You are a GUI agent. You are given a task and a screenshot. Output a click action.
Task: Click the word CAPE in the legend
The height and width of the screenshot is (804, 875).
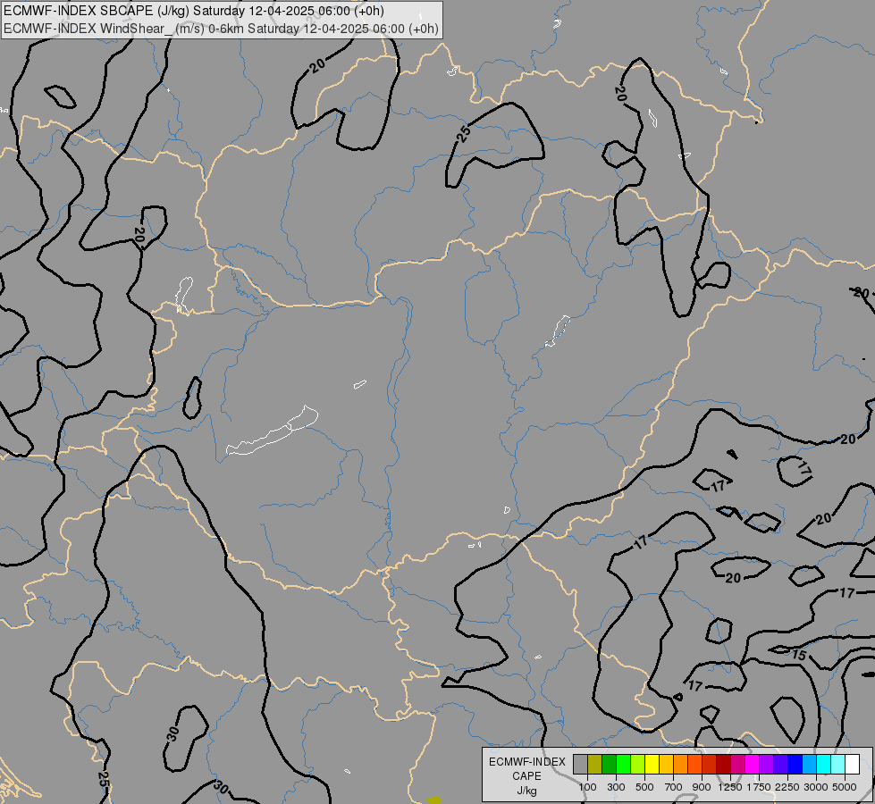tap(526, 776)
